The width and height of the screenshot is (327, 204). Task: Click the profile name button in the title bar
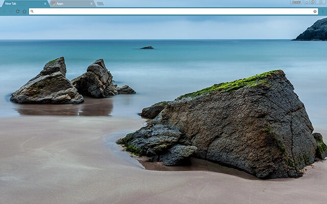pos(296,2)
